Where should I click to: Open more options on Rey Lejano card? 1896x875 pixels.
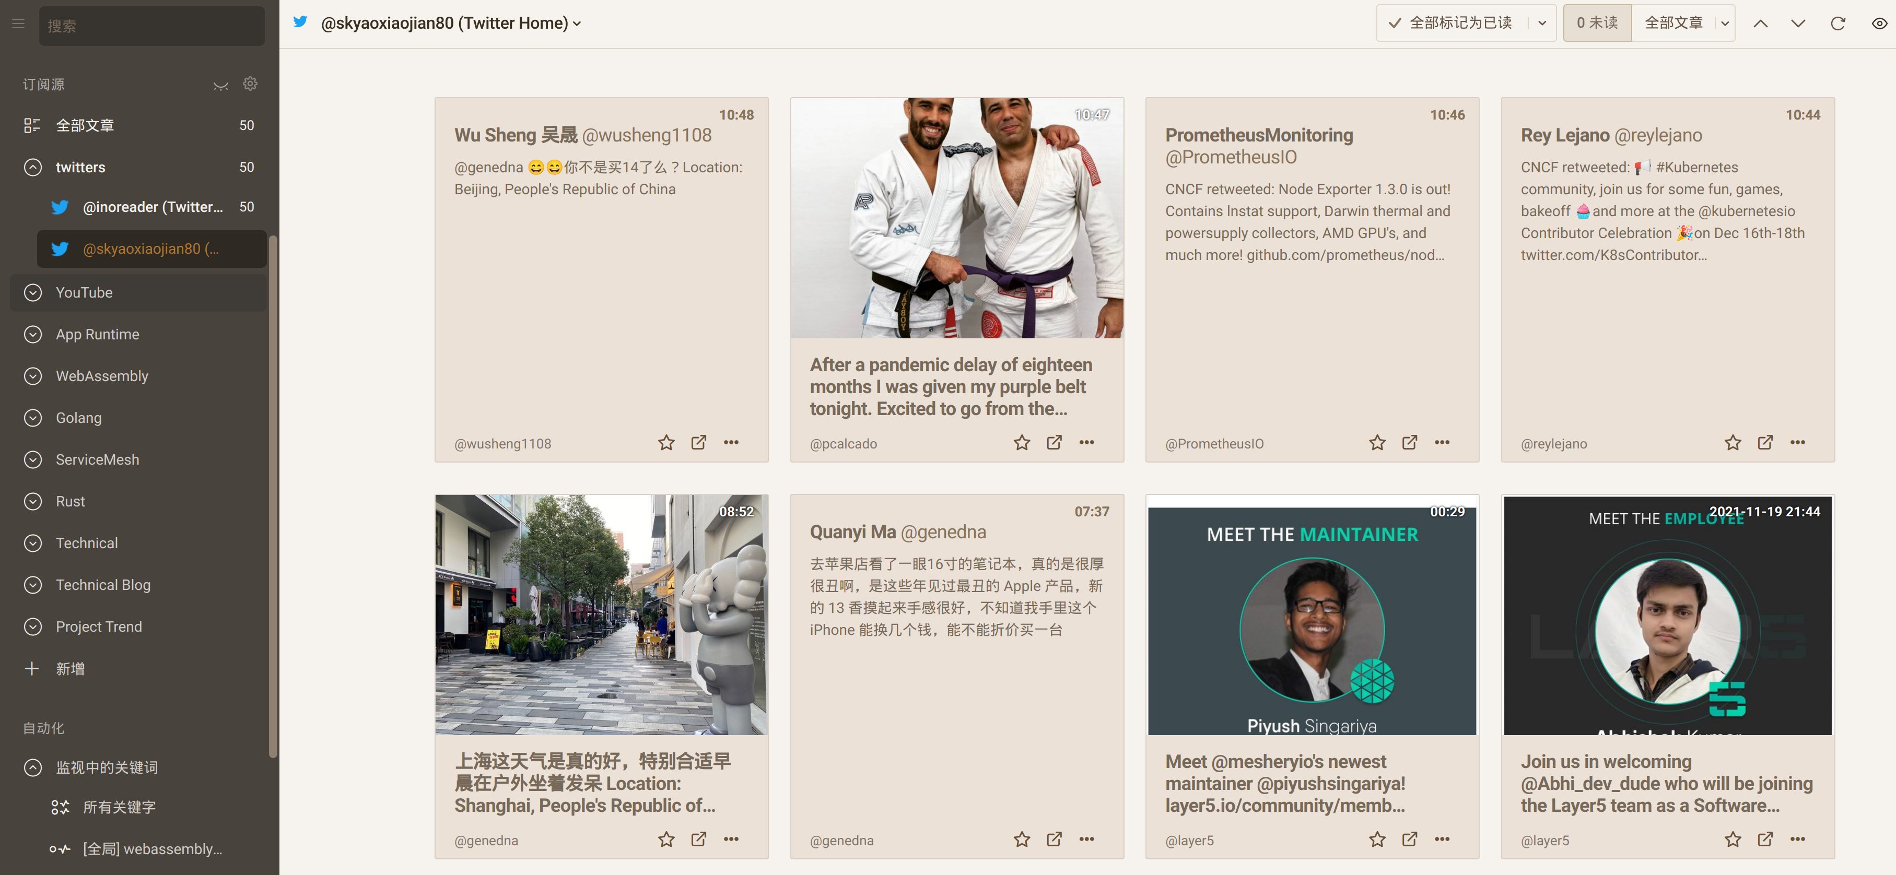(x=1797, y=442)
